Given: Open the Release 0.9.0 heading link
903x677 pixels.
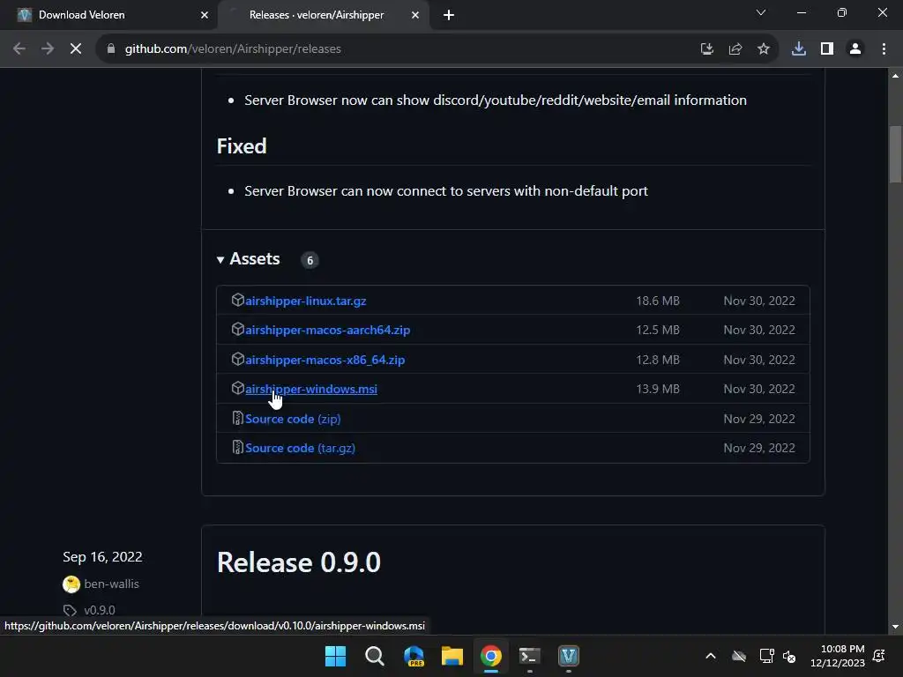Looking at the screenshot, I should tap(298, 562).
